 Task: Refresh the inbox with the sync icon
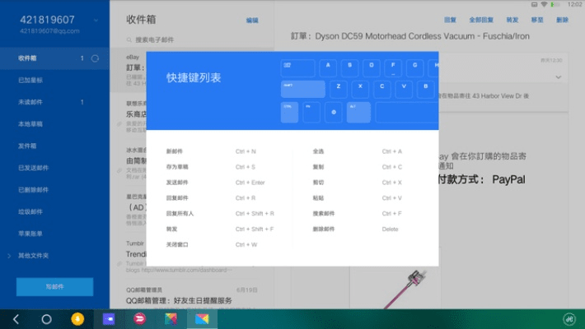click(x=95, y=58)
